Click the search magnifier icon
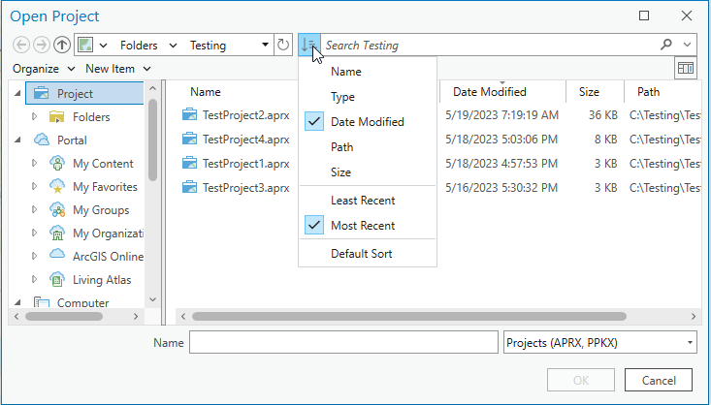This screenshot has width=711, height=405. pos(666,46)
